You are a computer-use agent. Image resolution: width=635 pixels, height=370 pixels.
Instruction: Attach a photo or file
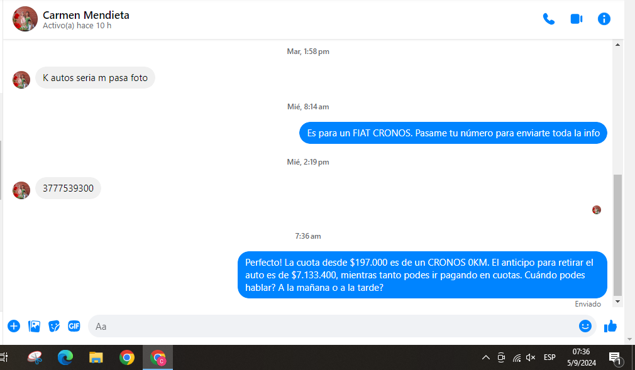point(34,326)
